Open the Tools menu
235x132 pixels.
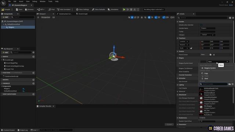[x=50, y=1]
